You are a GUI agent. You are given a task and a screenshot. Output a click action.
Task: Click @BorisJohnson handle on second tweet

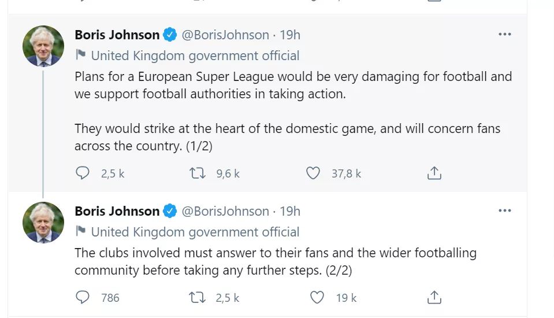point(225,211)
